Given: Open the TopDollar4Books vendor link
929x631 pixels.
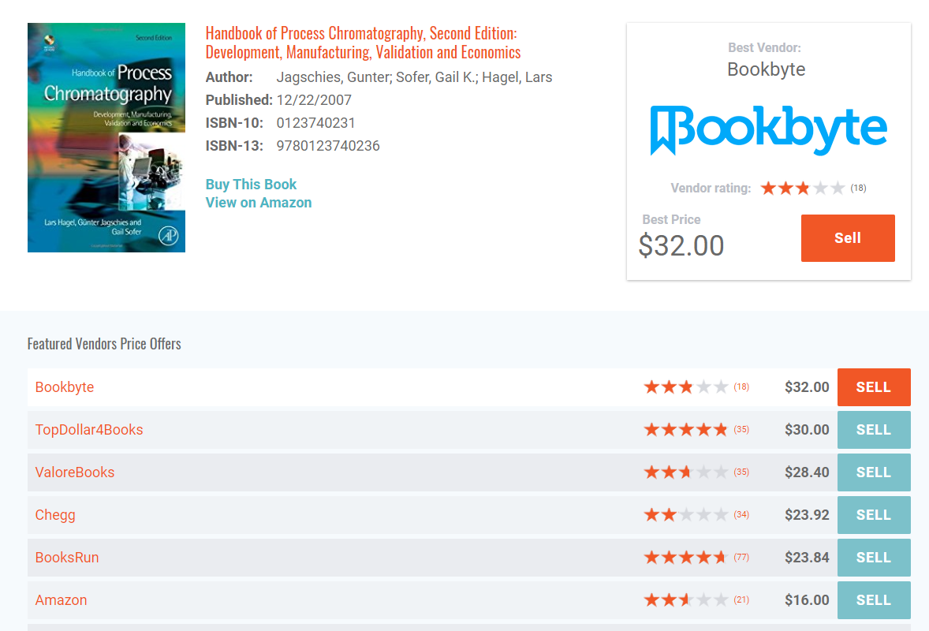Looking at the screenshot, I should [89, 430].
